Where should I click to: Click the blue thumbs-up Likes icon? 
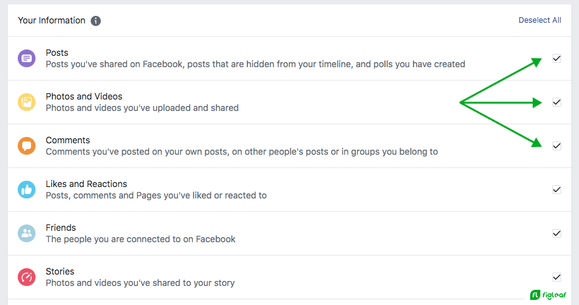click(x=27, y=190)
